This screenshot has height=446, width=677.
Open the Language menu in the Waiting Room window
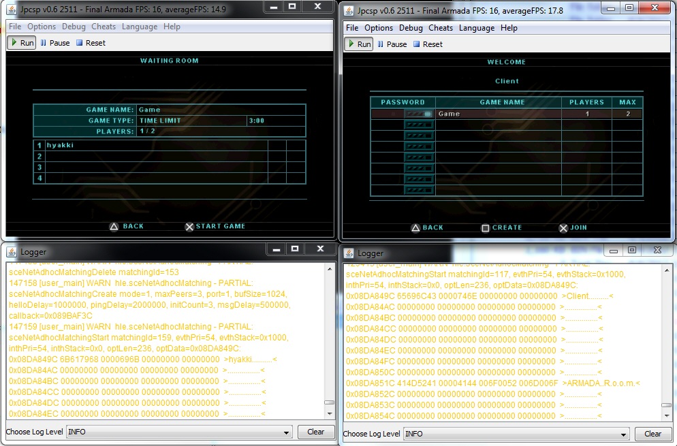tap(140, 27)
